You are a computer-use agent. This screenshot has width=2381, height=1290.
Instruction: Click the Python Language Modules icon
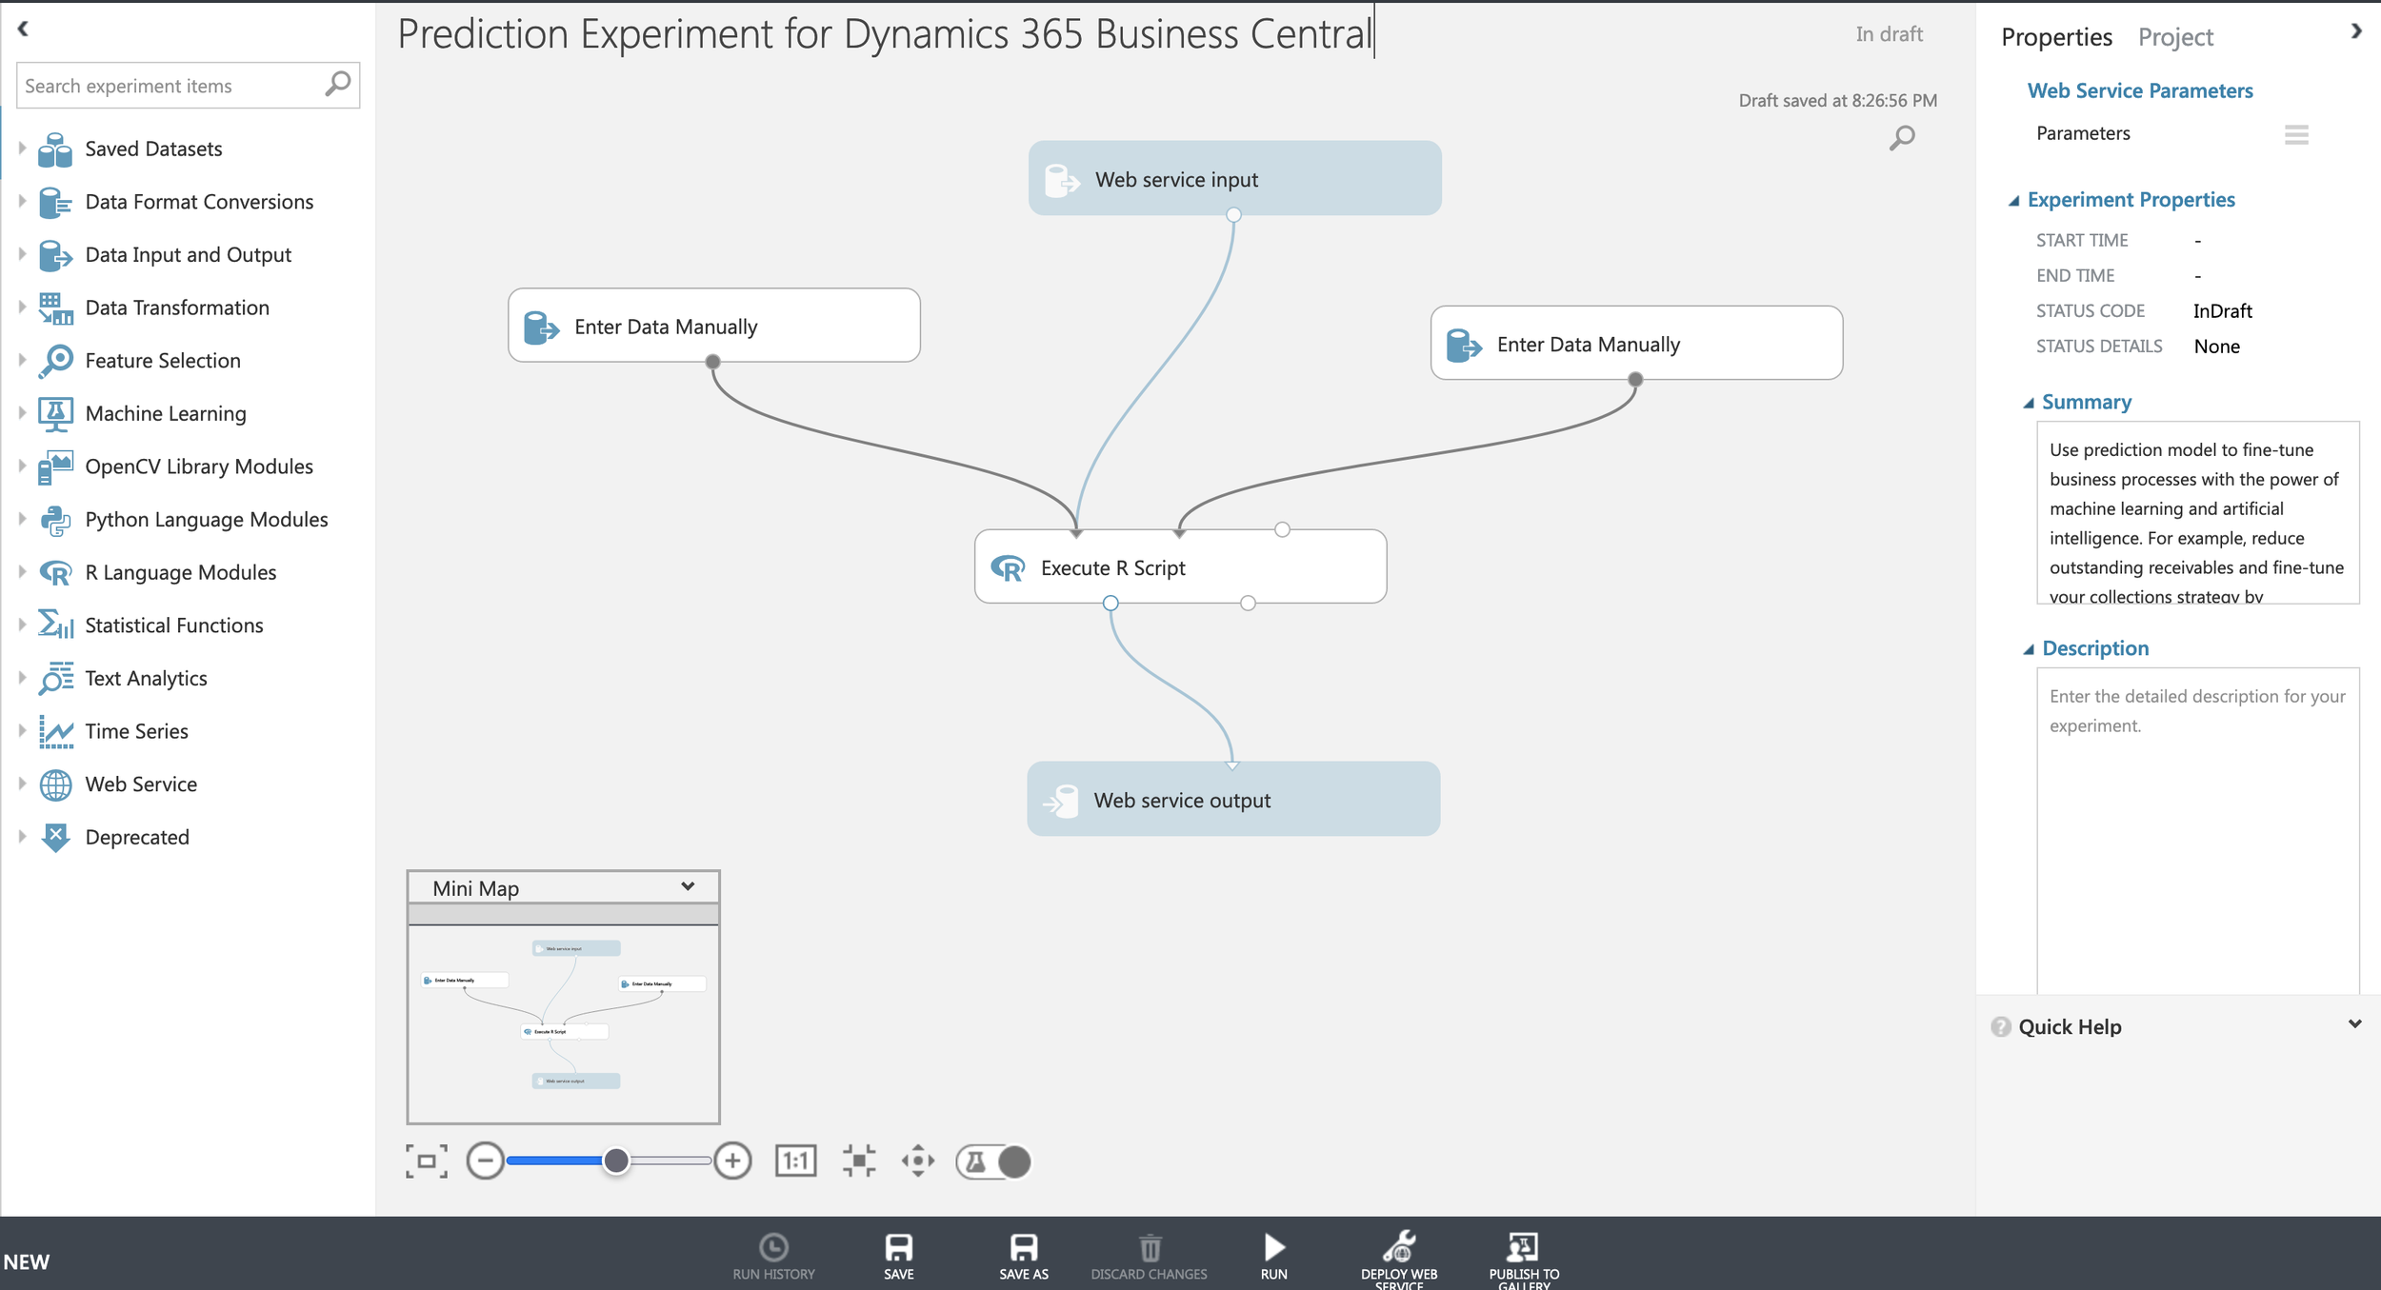[x=55, y=520]
